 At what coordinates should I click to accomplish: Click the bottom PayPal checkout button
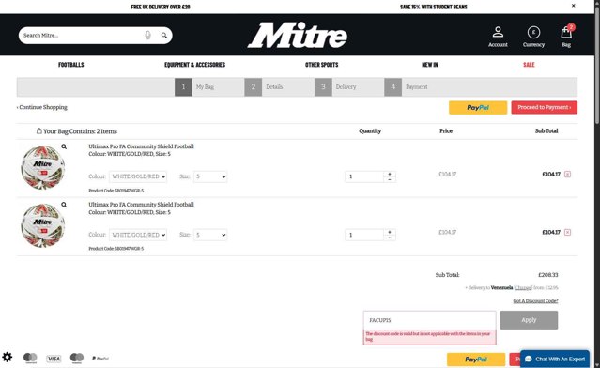click(476, 360)
